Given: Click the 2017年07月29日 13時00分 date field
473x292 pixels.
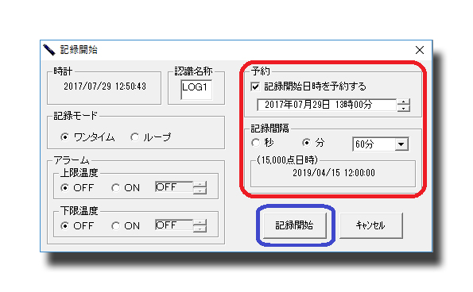Looking at the screenshot, I should [327, 105].
